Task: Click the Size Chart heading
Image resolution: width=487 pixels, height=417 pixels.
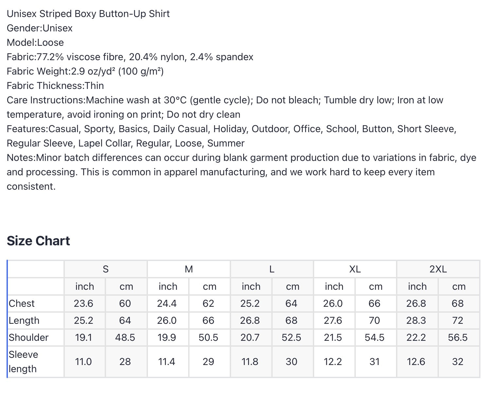Action: (x=38, y=241)
